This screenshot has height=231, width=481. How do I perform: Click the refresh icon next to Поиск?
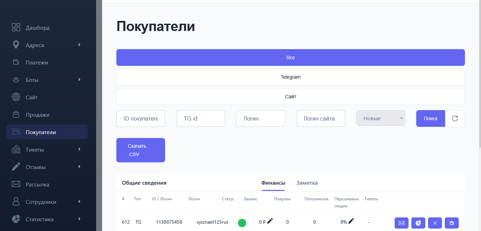pos(455,118)
